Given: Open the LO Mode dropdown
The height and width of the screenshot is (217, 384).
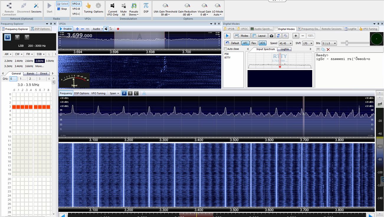Looking at the screenshot, I should [x=217, y=9].
